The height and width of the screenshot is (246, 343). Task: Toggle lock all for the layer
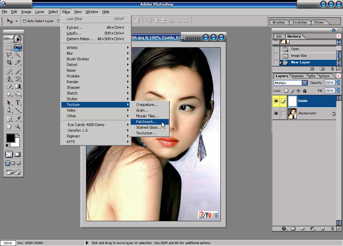point(304,90)
